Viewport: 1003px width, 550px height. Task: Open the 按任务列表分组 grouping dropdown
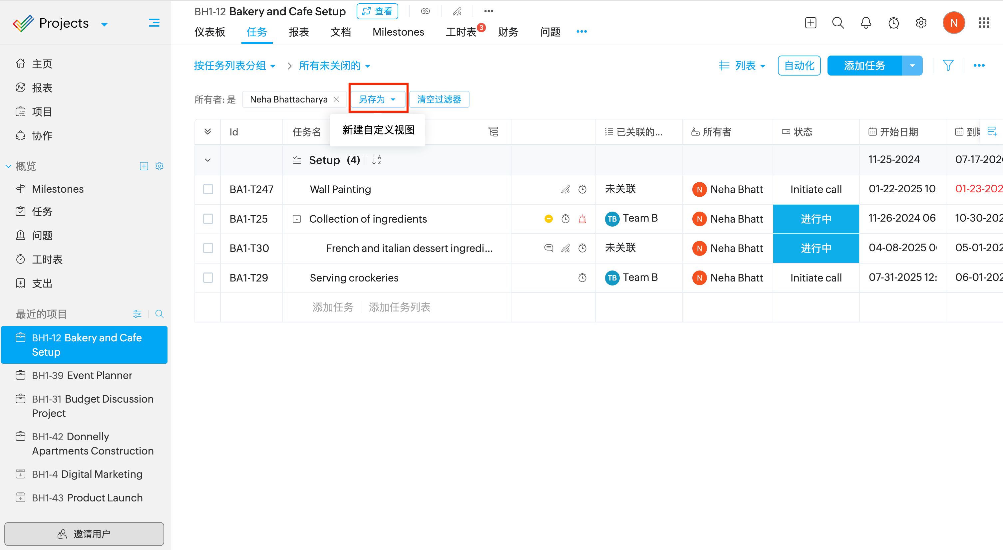pos(234,66)
